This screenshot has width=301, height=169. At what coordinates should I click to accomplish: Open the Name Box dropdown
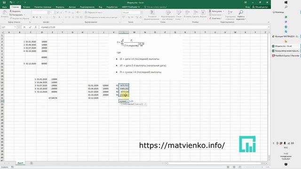[15, 27]
